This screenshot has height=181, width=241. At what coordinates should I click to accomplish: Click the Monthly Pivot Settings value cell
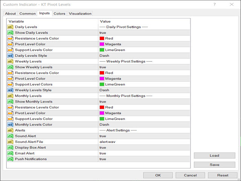144,96
